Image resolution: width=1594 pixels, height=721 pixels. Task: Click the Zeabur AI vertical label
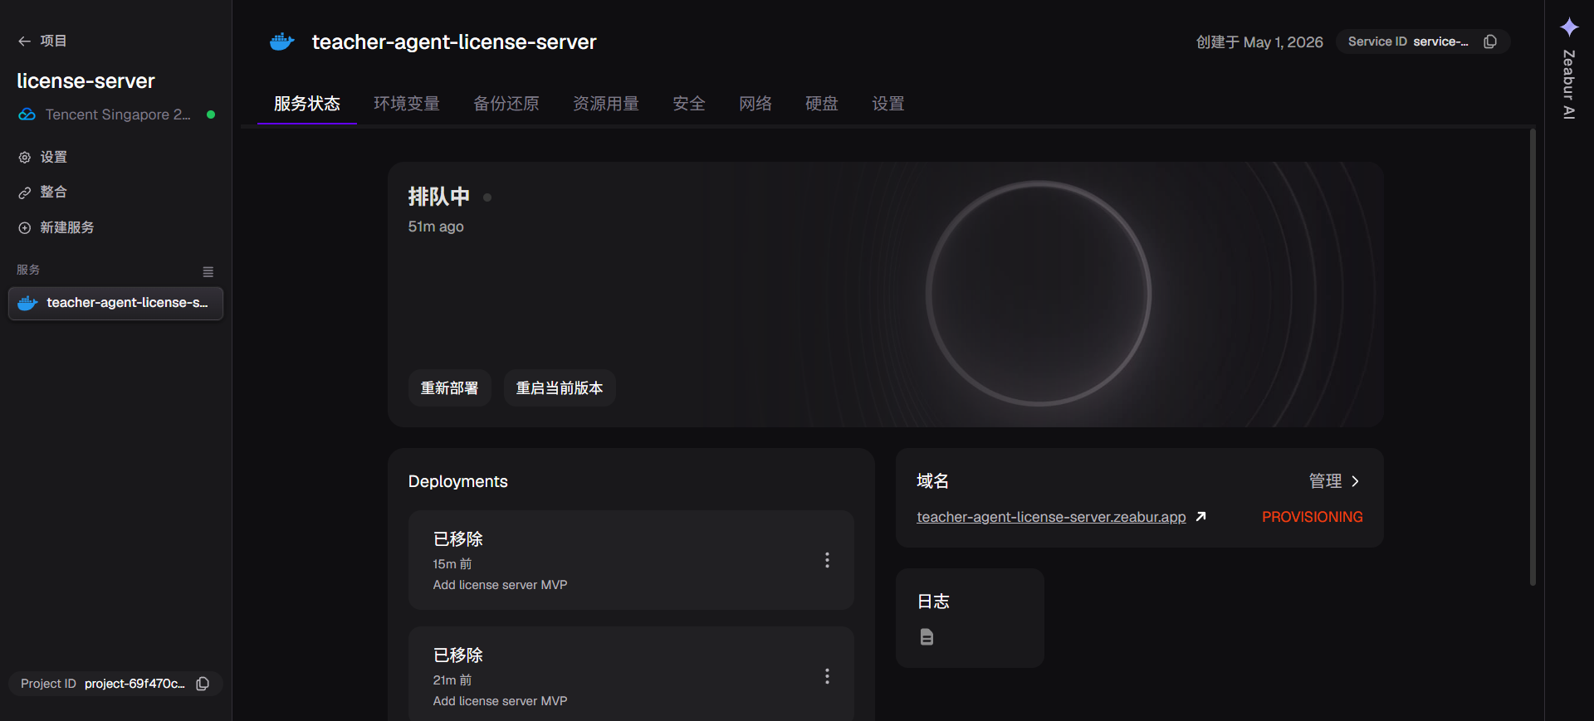point(1569,85)
